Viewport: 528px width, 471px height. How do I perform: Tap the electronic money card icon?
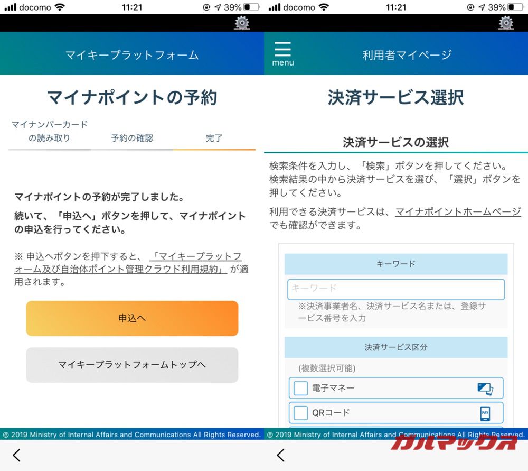pos(486,389)
